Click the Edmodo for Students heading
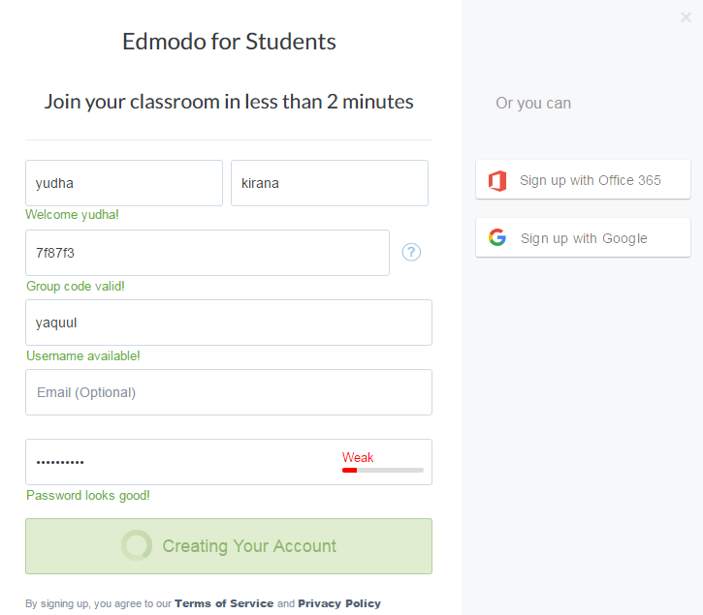Viewport: 703px width, 615px height. [x=229, y=42]
